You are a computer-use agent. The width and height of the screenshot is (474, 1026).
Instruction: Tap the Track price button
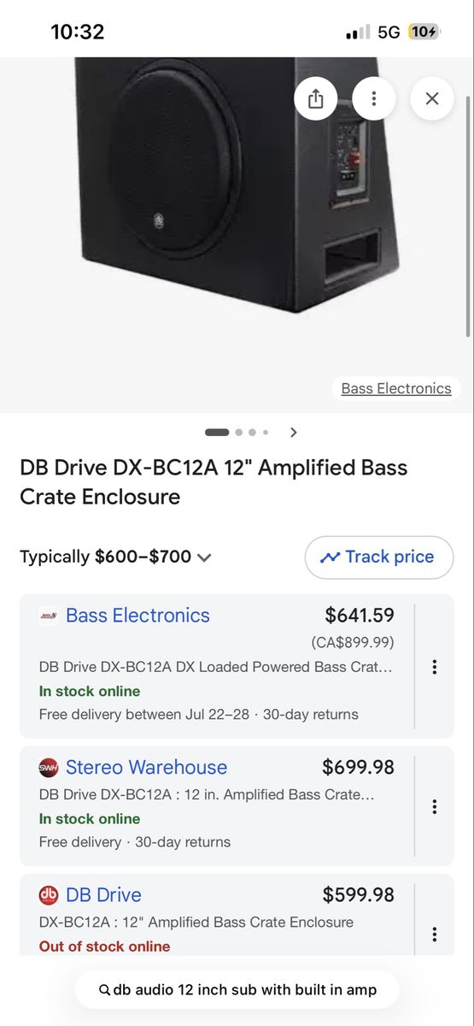click(x=379, y=557)
